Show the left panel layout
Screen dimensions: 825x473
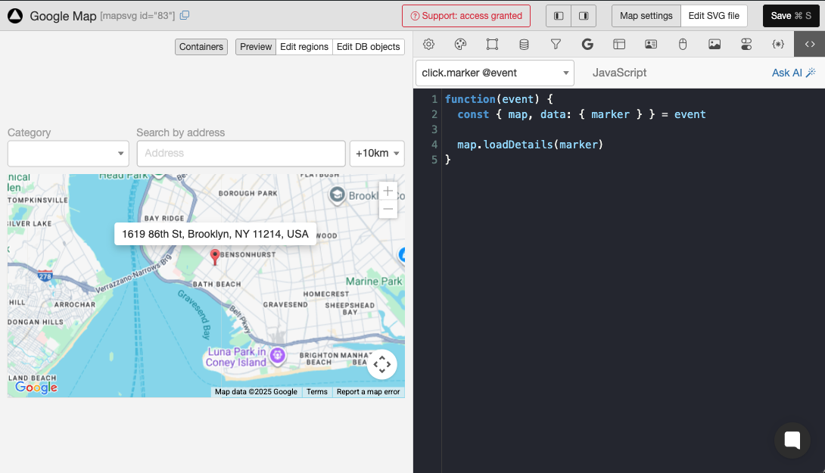pyautogui.click(x=559, y=16)
